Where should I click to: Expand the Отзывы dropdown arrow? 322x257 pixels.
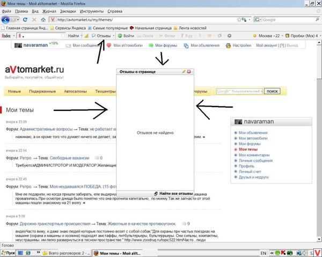coord(113,36)
